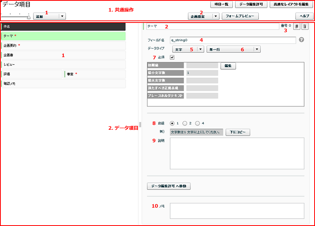Click the panel splitter handle

coord(140,125)
